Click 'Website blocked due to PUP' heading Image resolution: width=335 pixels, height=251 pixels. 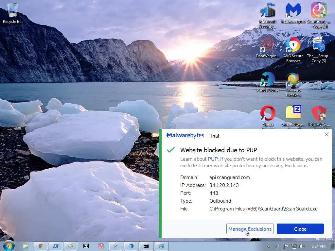point(218,150)
